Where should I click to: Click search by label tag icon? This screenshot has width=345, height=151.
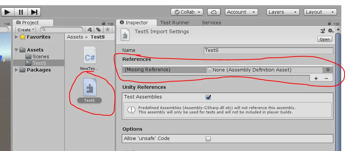click(99, 30)
